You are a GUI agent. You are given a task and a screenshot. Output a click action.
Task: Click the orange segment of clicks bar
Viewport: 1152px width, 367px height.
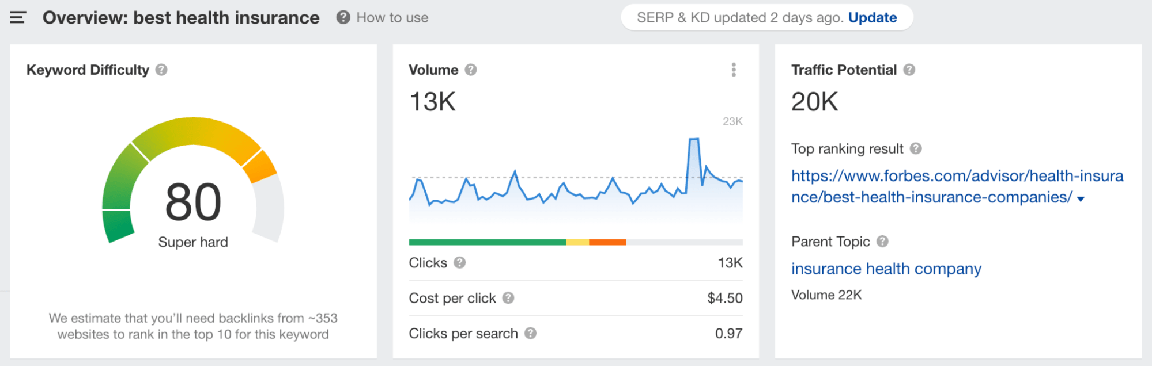(607, 242)
